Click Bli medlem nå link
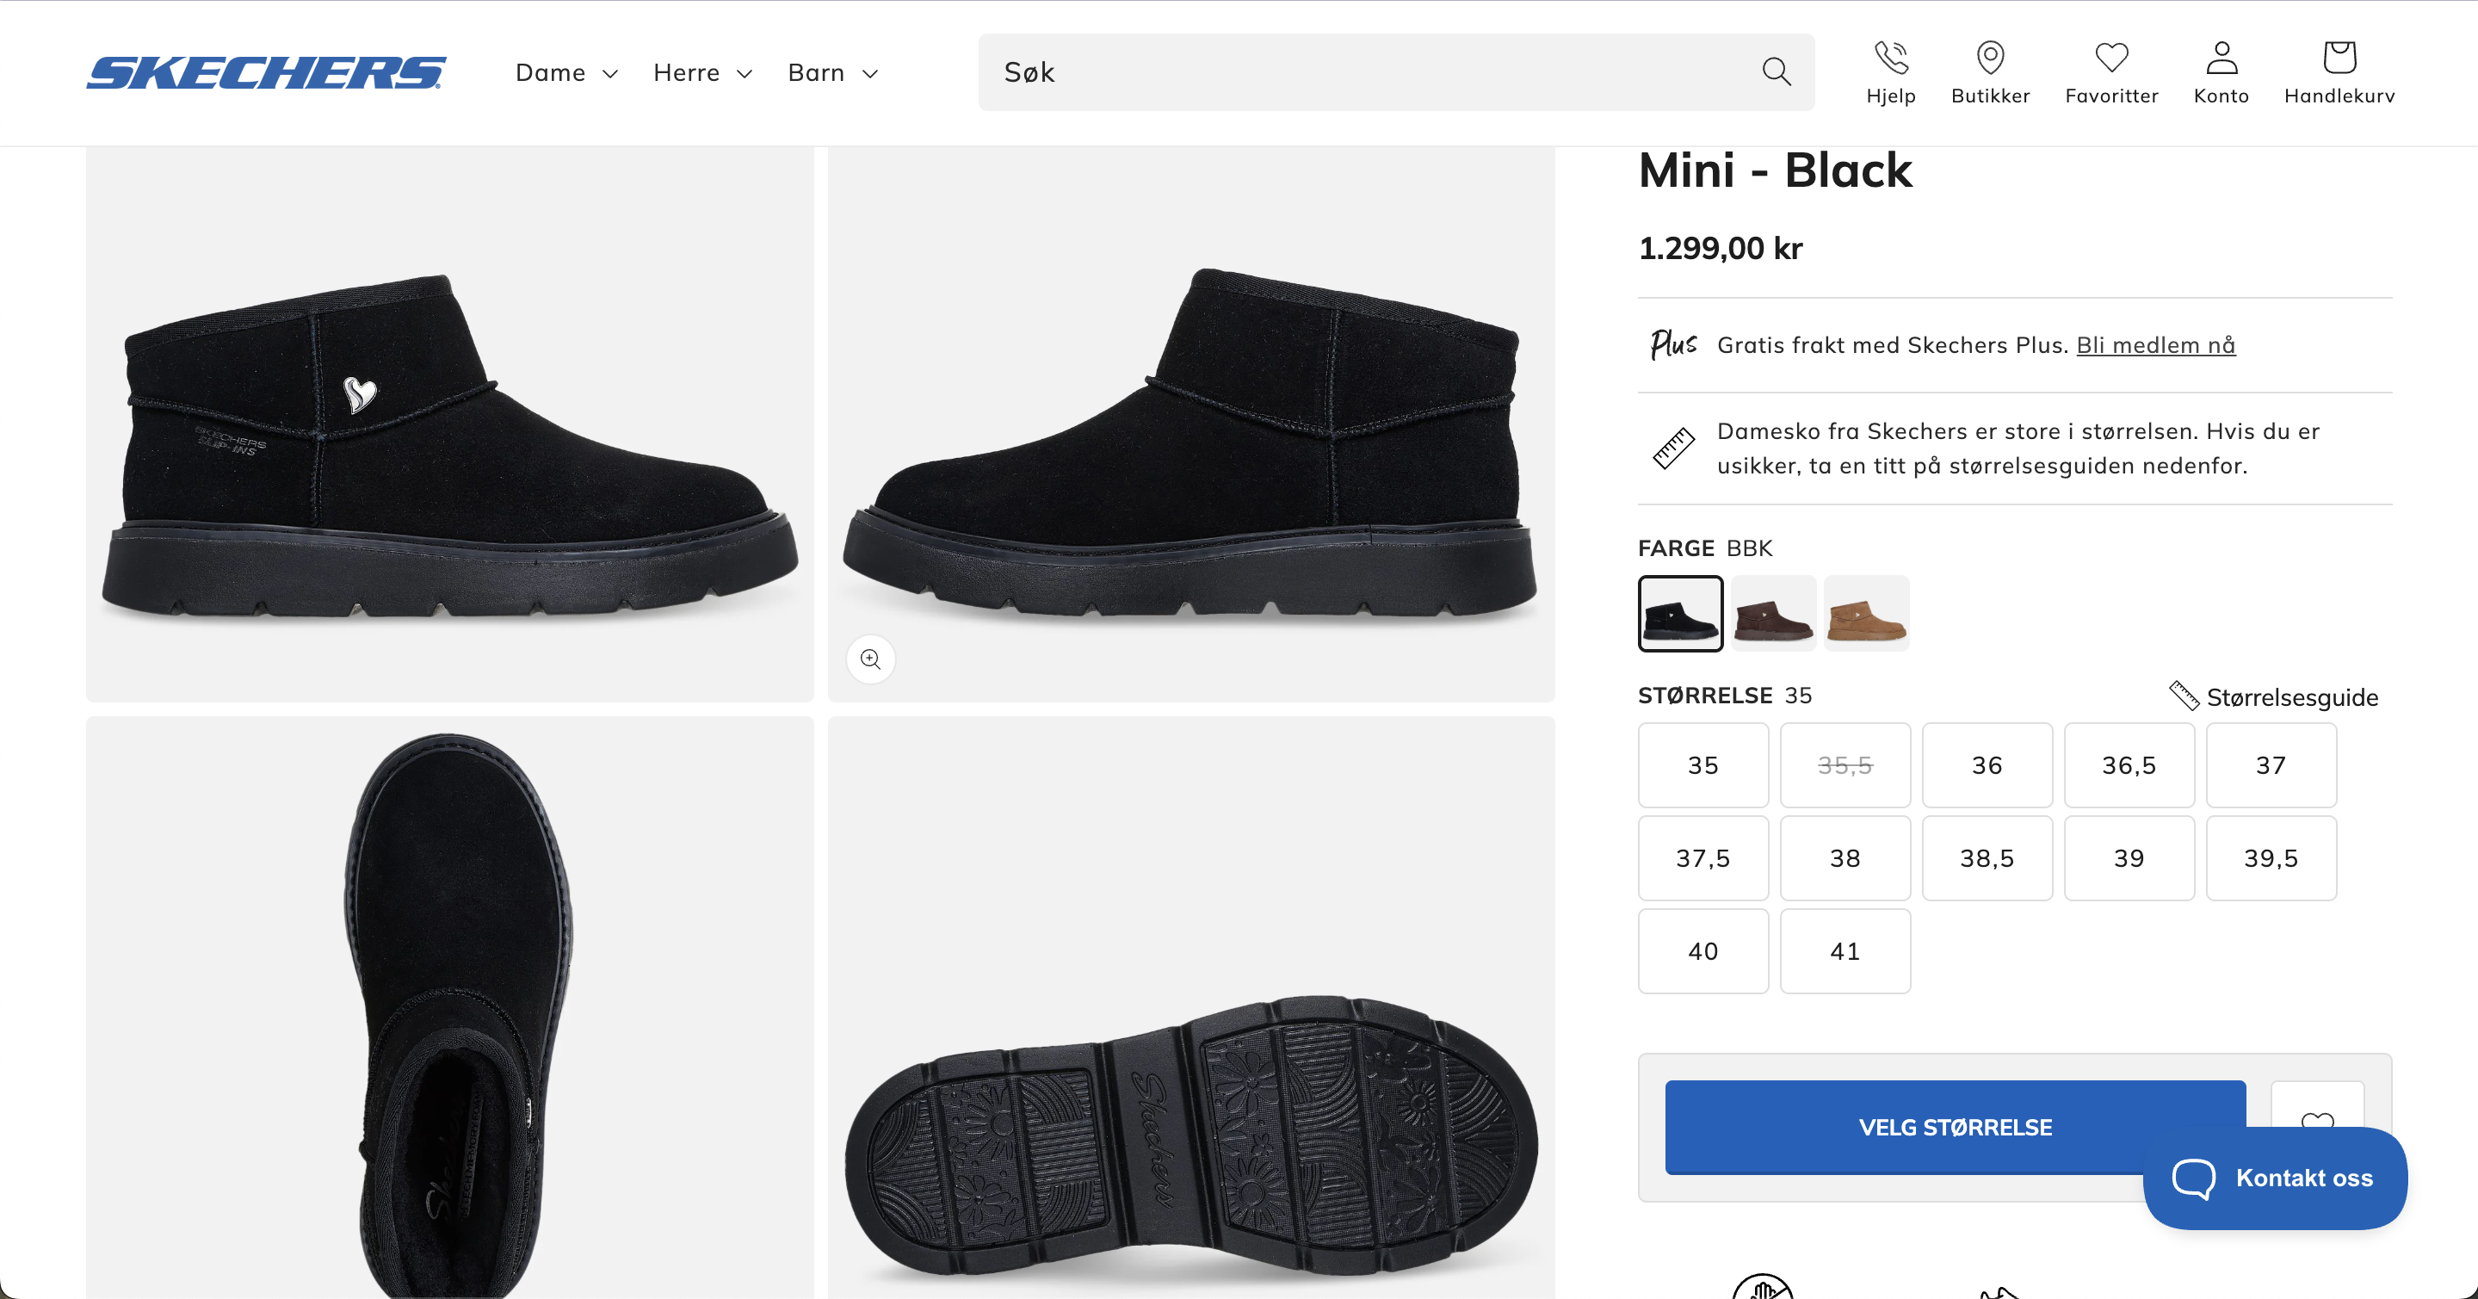This screenshot has width=2478, height=1299. coord(2154,345)
